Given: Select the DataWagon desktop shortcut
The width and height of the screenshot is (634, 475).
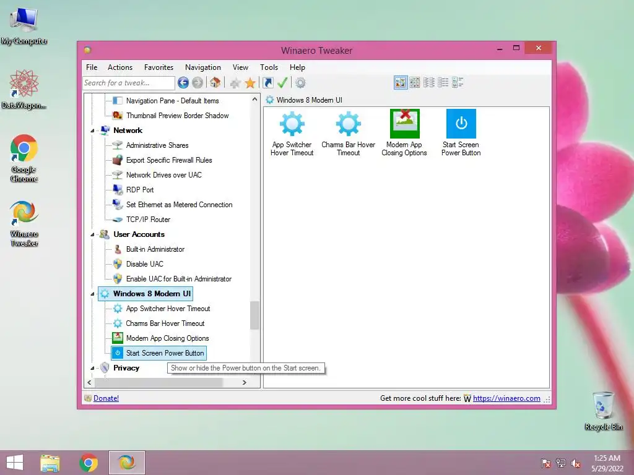Looking at the screenshot, I should coord(24,89).
